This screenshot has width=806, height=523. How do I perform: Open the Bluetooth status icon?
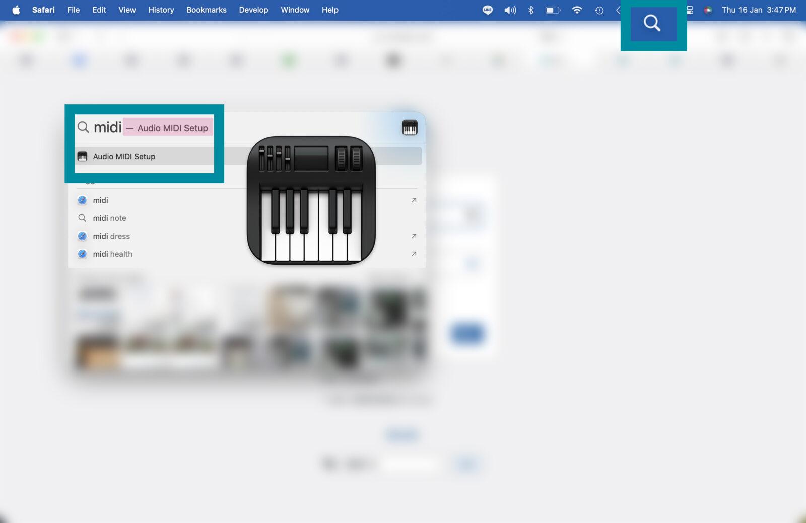531,10
